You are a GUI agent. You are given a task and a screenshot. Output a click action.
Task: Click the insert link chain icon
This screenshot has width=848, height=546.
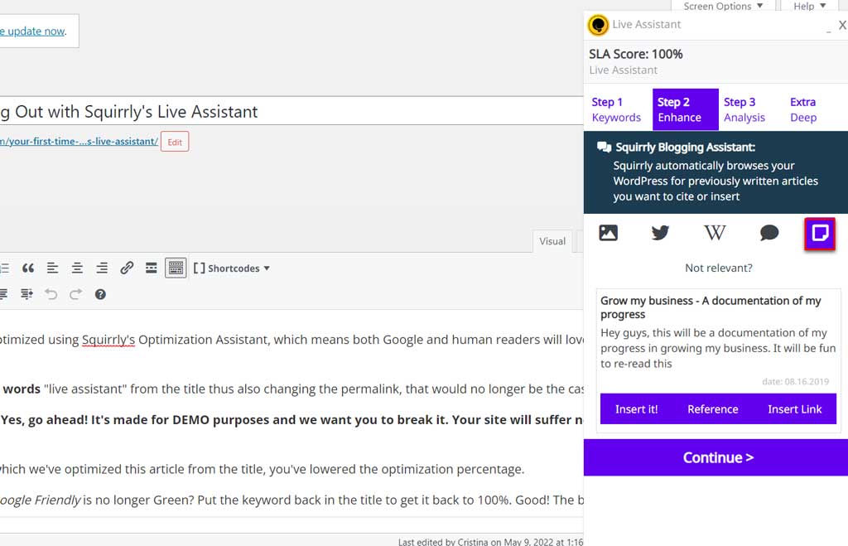pos(127,268)
